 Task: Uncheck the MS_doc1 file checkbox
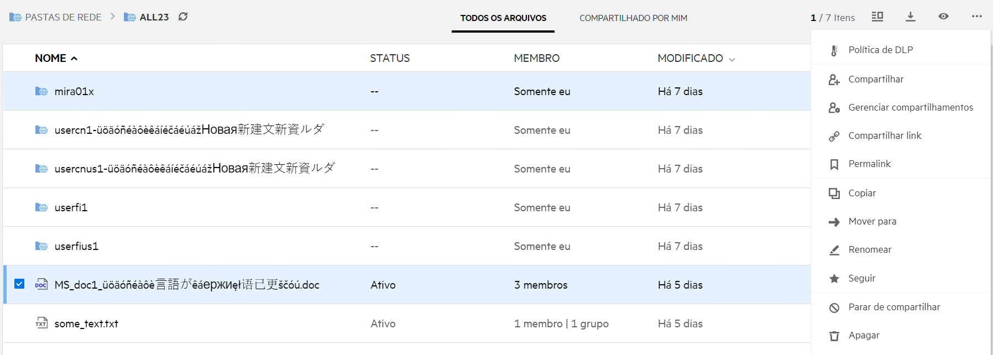click(x=19, y=284)
